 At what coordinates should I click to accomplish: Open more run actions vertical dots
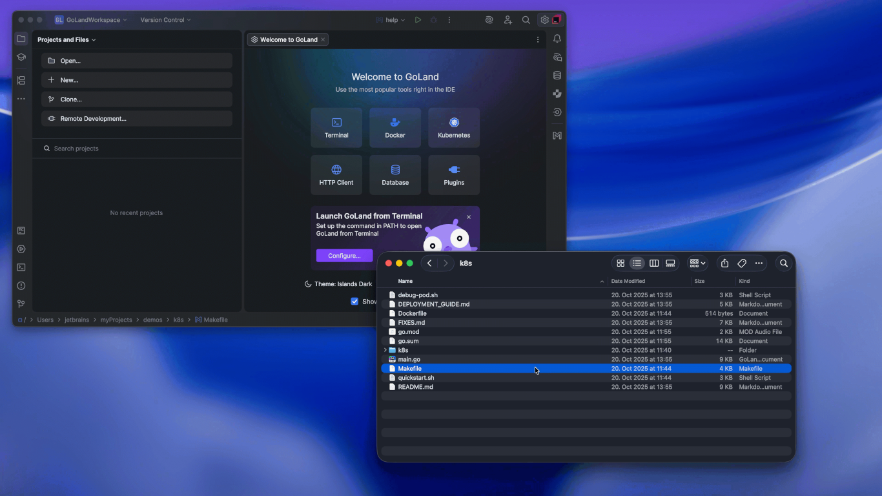pos(449,20)
